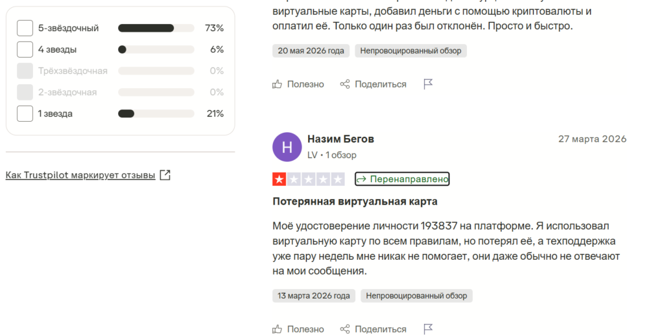Click the thumbs-up icon under the 20 мая review
The width and height of the screenshot is (664, 335).
pyautogui.click(x=278, y=84)
